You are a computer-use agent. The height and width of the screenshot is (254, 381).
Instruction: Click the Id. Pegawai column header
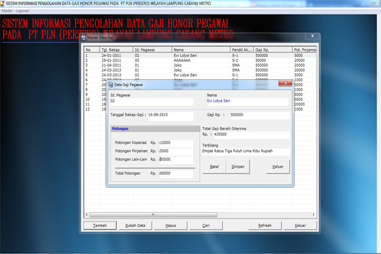click(152, 50)
